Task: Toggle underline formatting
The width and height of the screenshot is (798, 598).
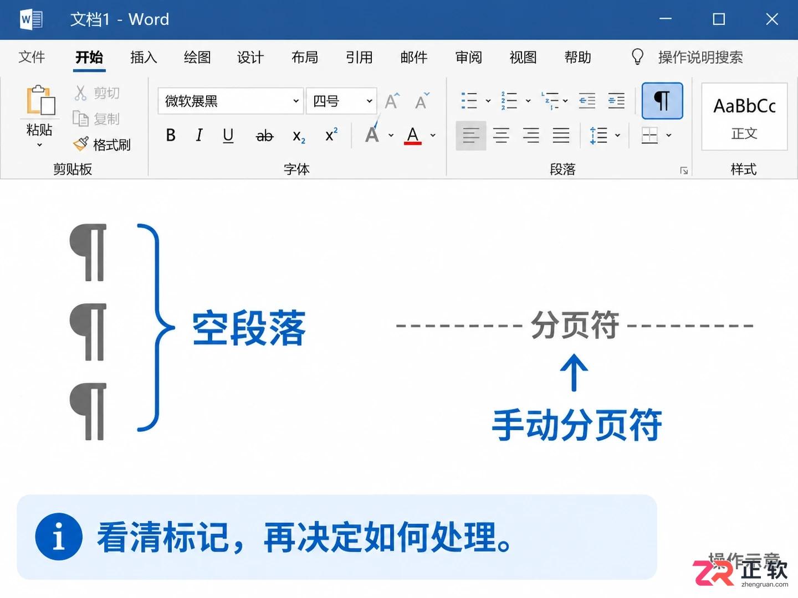Action: coord(228,135)
